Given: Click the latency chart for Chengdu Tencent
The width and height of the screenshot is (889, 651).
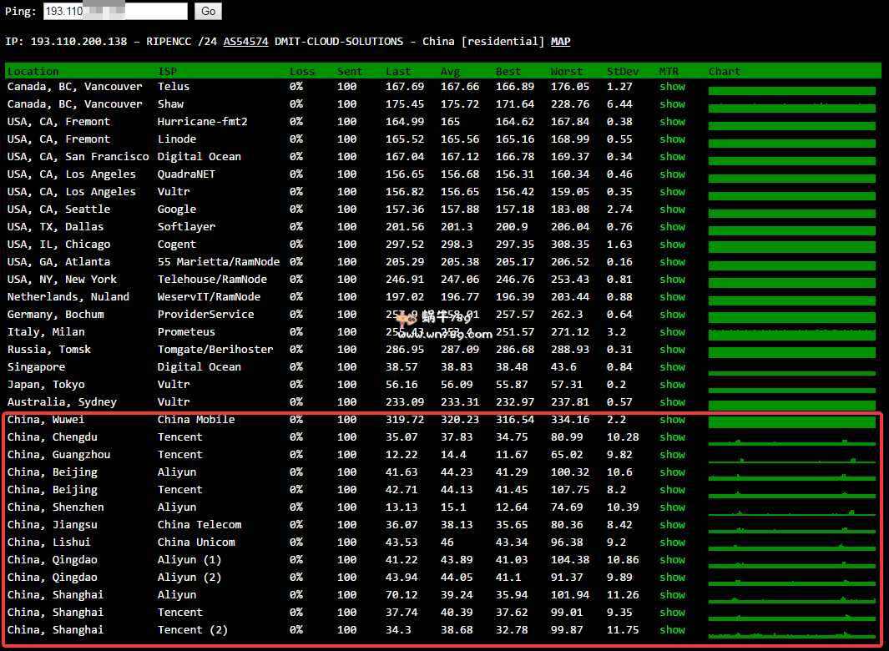Looking at the screenshot, I should tap(791, 440).
